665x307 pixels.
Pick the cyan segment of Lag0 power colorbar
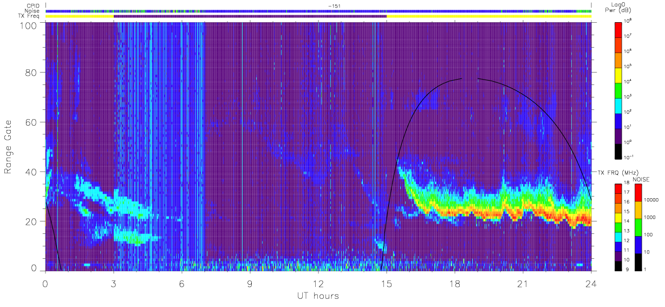tap(620, 105)
